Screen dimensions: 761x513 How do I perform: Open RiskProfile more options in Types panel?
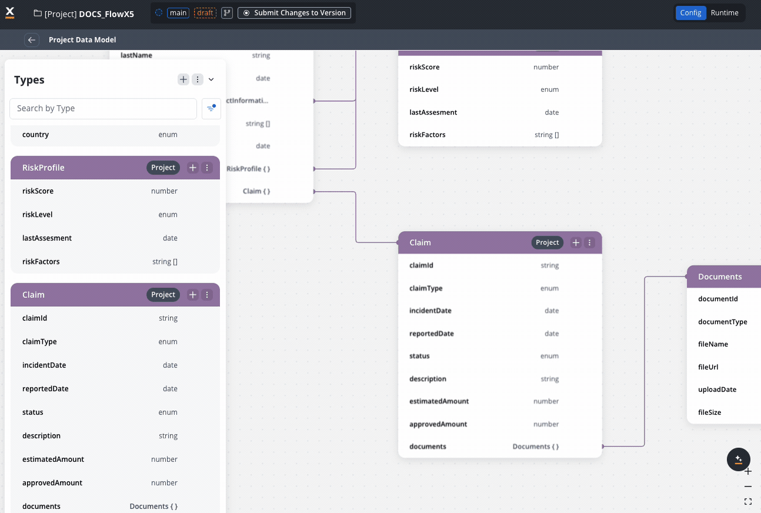pyautogui.click(x=206, y=168)
